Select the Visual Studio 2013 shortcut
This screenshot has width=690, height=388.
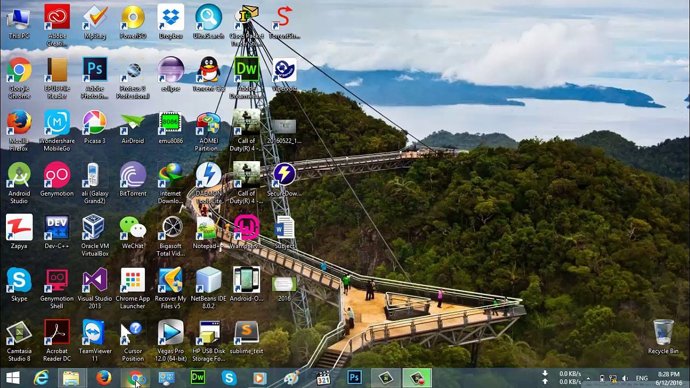pyautogui.click(x=95, y=288)
